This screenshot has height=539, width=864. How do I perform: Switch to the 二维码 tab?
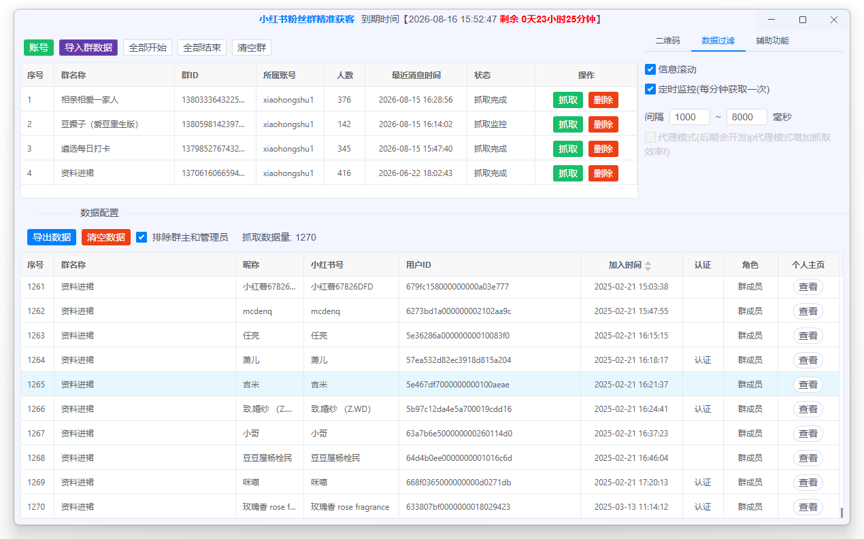667,41
